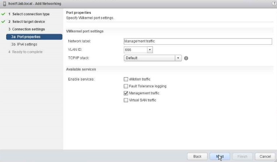Open the VLAN ID dropdown arrow
277x162 pixels.
click(x=150, y=50)
